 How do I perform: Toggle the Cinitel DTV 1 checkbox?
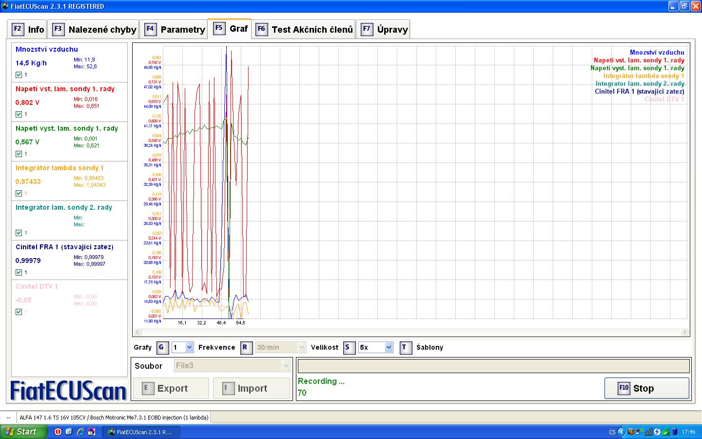pyautogui.click(x=19, y=312)
